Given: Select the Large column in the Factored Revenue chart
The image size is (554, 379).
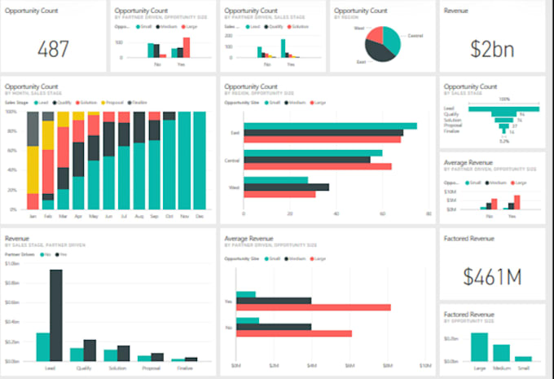Looking at the screenshot, I should click(479, 347).
